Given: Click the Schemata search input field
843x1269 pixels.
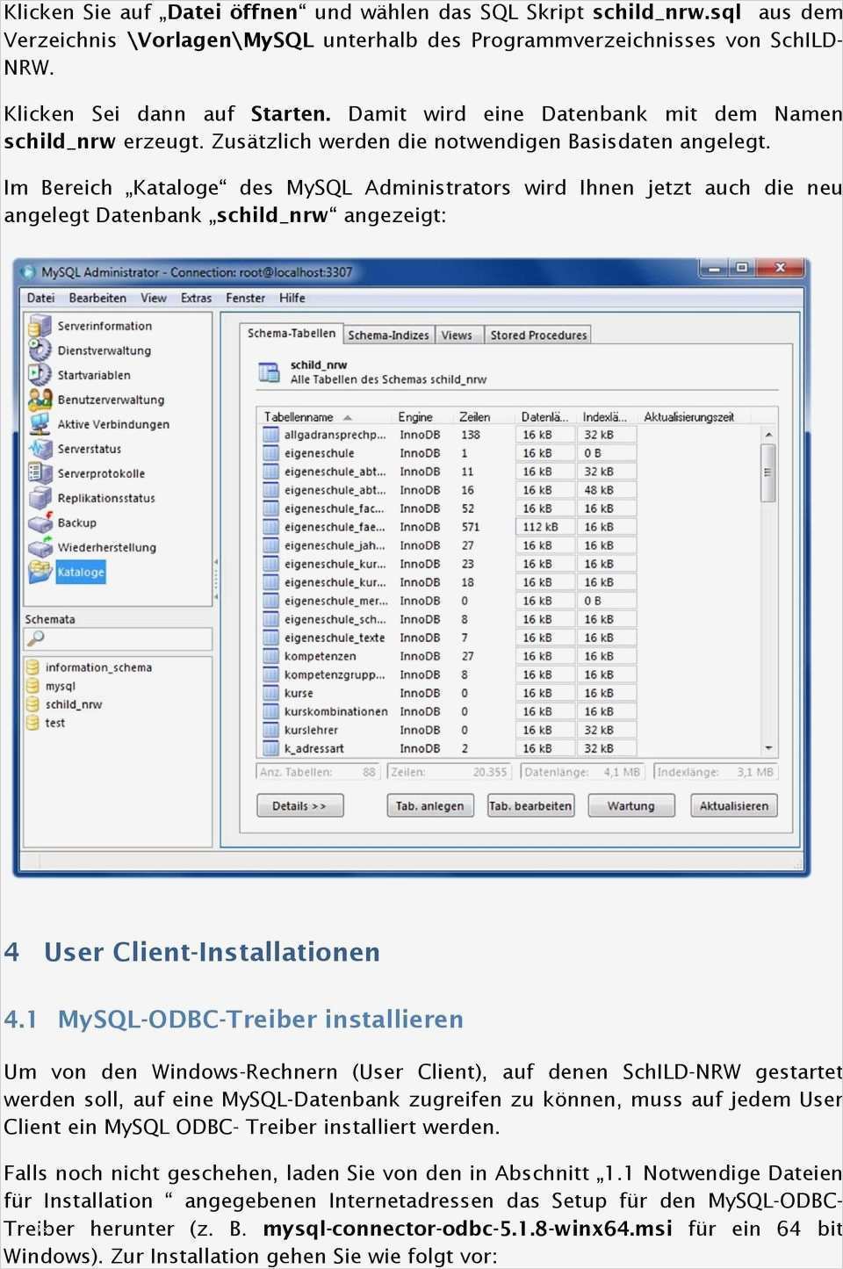Looking at the screenshot, I should tap(118, 638).
